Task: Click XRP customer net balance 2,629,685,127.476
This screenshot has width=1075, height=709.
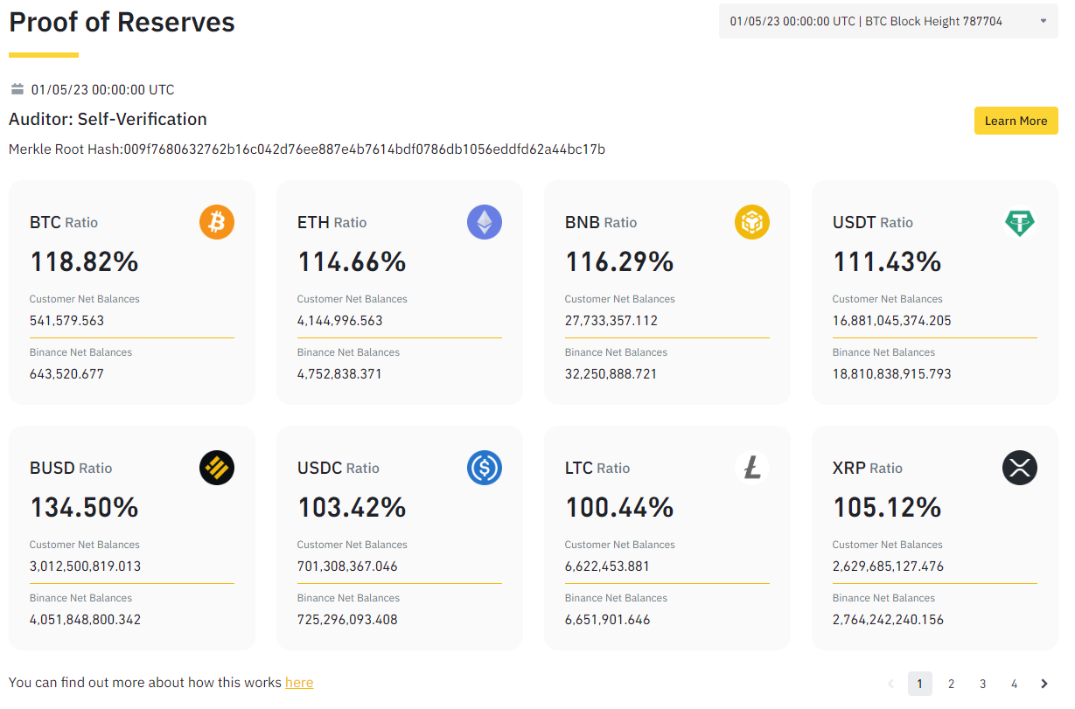Action: (889, 566)
